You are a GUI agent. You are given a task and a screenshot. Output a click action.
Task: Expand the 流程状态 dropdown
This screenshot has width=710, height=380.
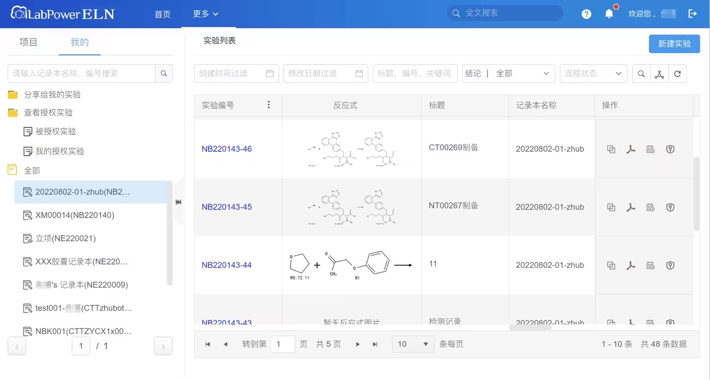click(x=593, y=74)
